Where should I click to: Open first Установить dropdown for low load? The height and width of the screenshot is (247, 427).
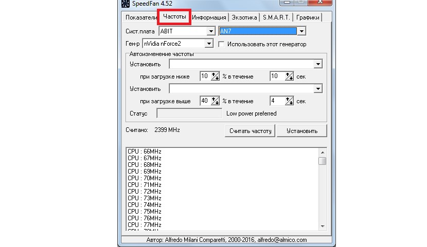pyautogui.click(x=318, y=64)
